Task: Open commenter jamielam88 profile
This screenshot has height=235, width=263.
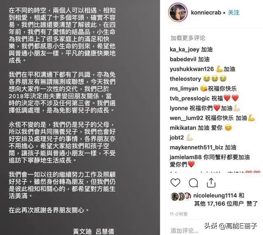Action: (185, 157)
